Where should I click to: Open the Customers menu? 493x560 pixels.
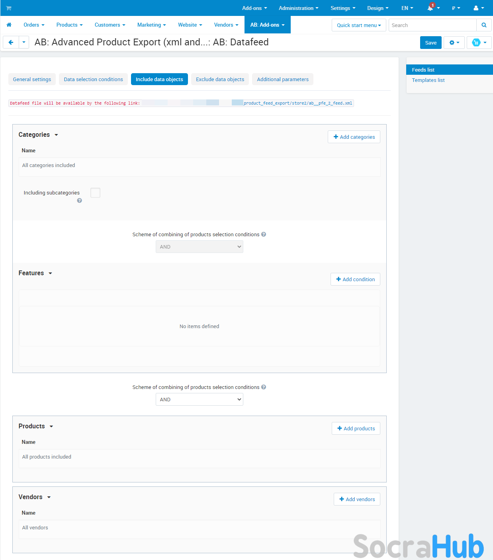click(110, 25)
